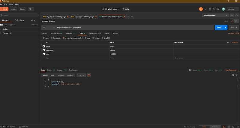Click the three dots in table header

(228, 42)
